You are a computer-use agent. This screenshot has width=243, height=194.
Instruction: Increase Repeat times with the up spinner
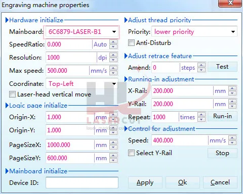pos(201,115)
